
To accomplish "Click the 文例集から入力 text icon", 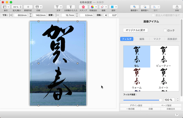I will click(x=71, y=7).
